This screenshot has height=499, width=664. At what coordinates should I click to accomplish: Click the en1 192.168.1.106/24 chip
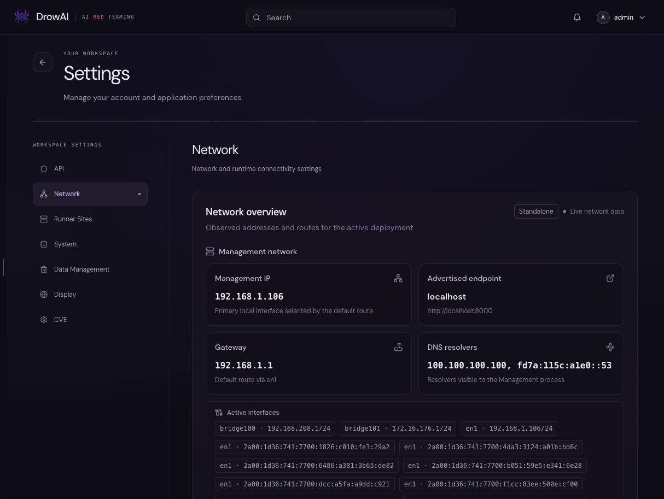[509, 428]
